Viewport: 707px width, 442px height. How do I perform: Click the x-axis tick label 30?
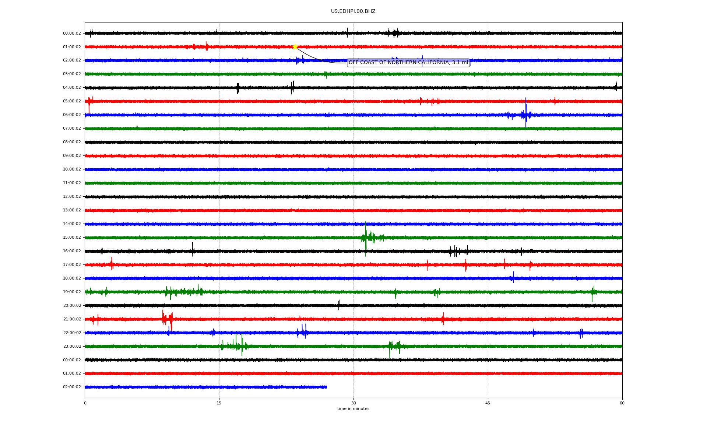353,403
